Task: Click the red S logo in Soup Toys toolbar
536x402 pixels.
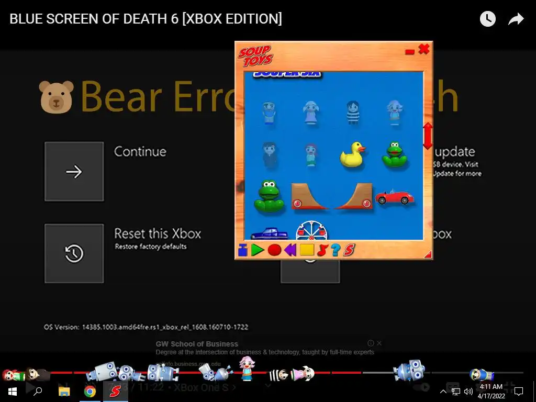Action: pyautogui.click(x=349, y=250)
